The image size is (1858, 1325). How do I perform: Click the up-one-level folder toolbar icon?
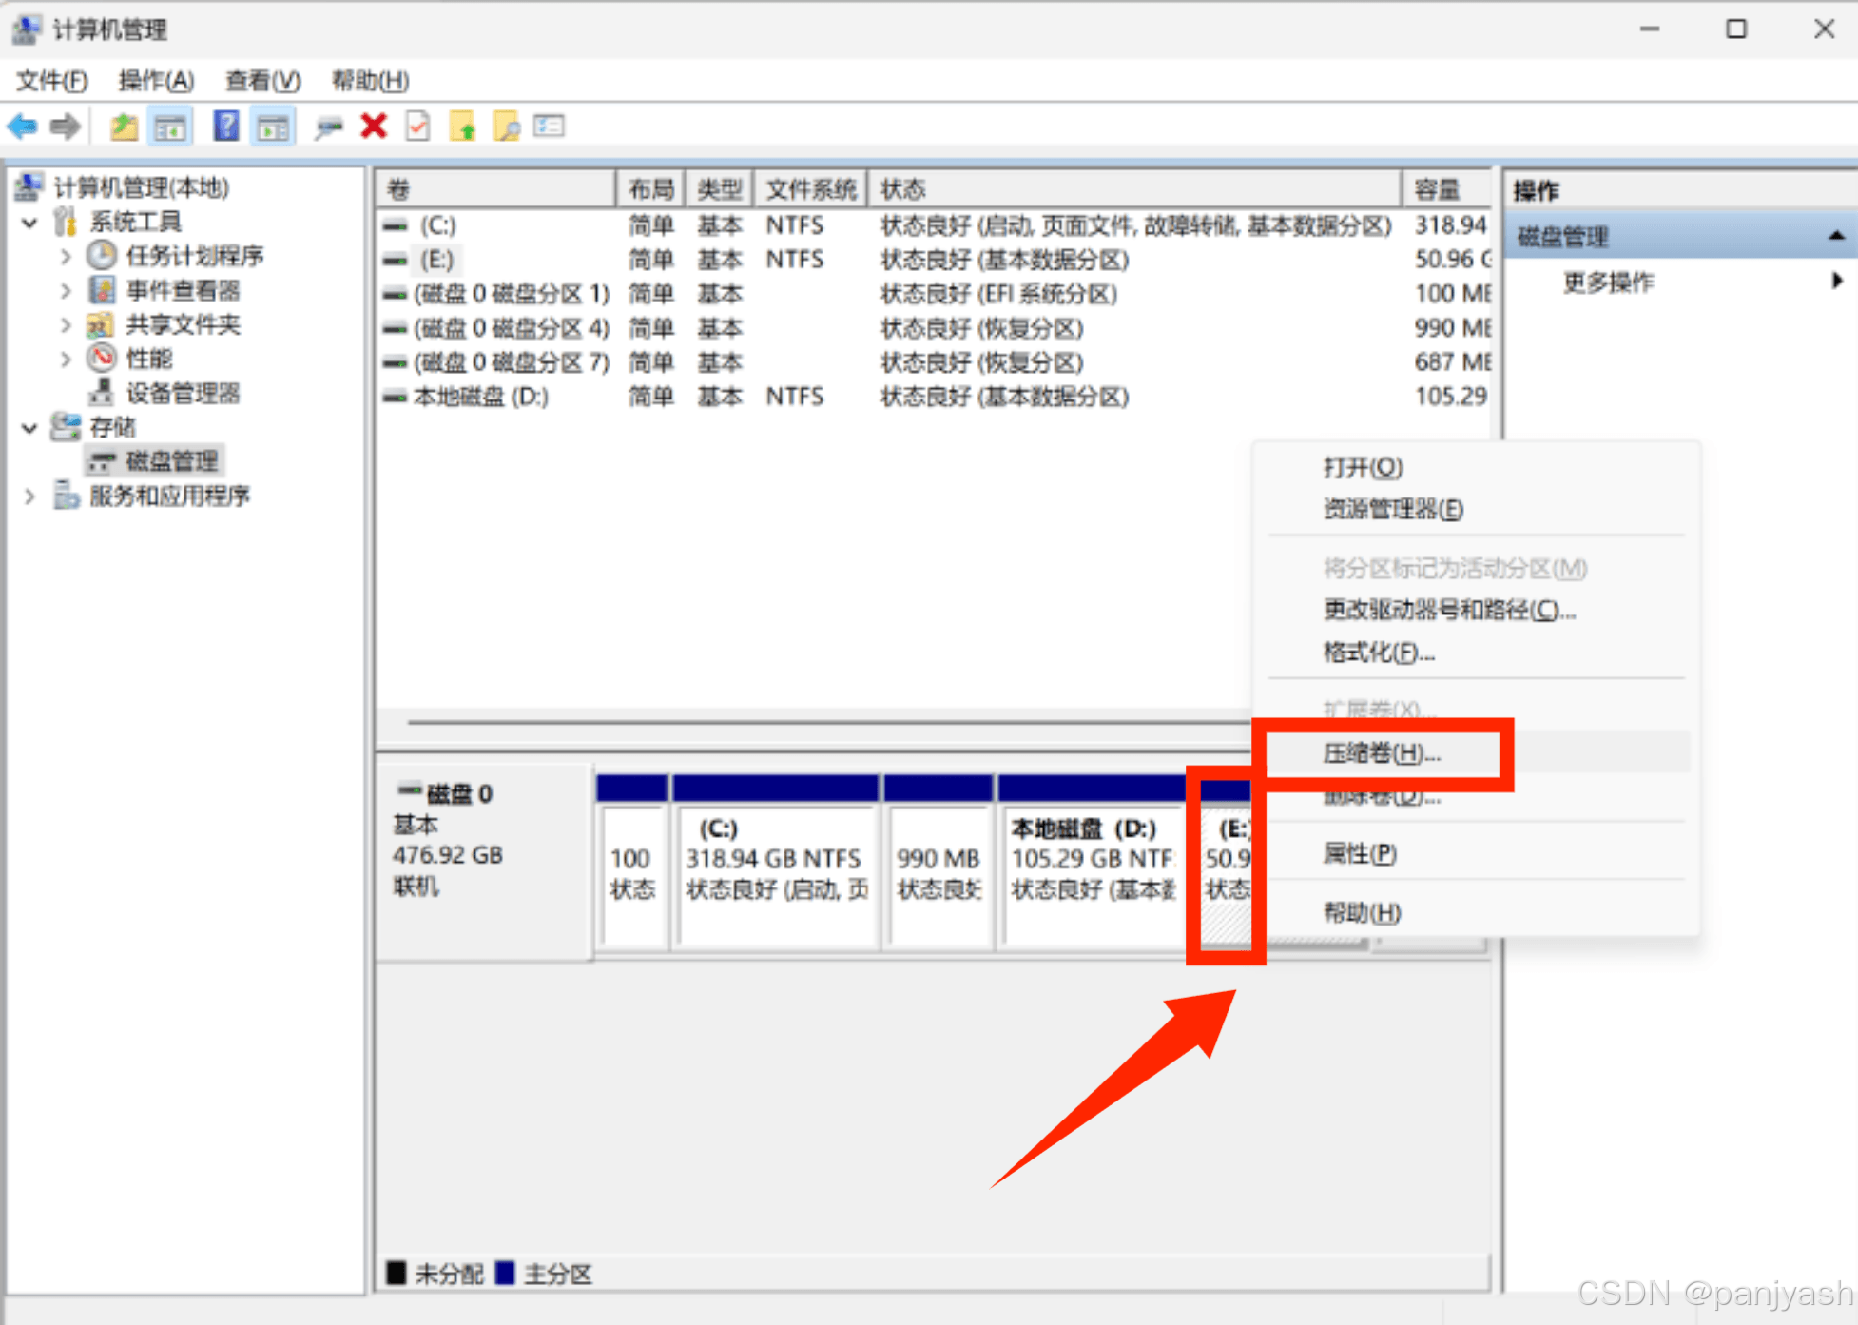[124, 126]
